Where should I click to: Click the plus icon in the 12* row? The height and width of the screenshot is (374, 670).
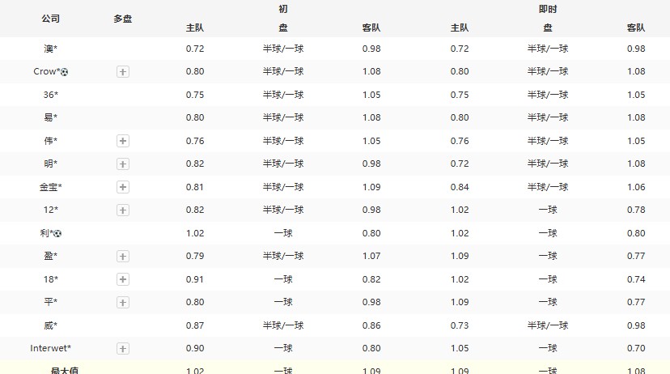123,210
